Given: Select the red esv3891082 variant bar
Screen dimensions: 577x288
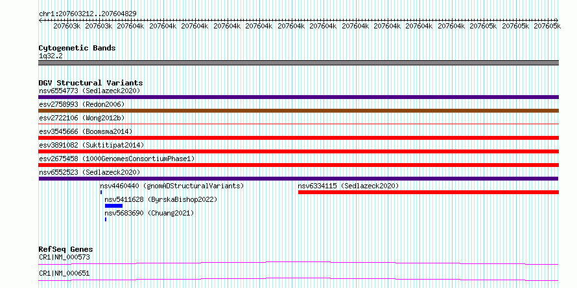Looking at the screenshot, I should pos(298,151).
